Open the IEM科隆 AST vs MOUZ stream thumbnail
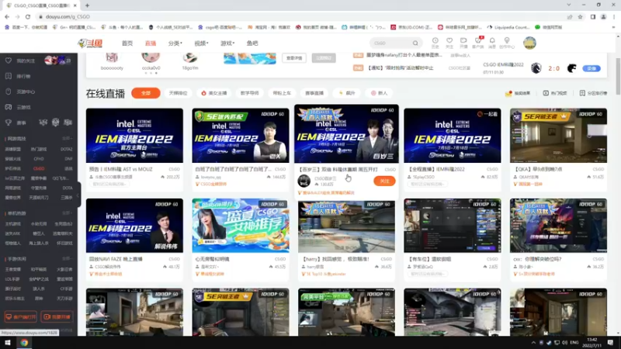 coord(134,135)
